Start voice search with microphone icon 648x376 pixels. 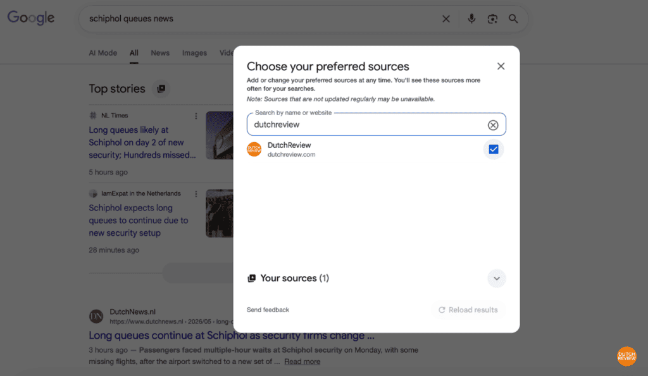[471, 18]
